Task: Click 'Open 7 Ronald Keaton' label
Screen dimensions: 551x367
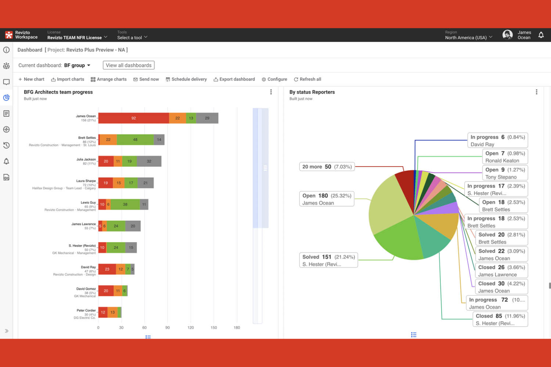Action: point(505,157)
